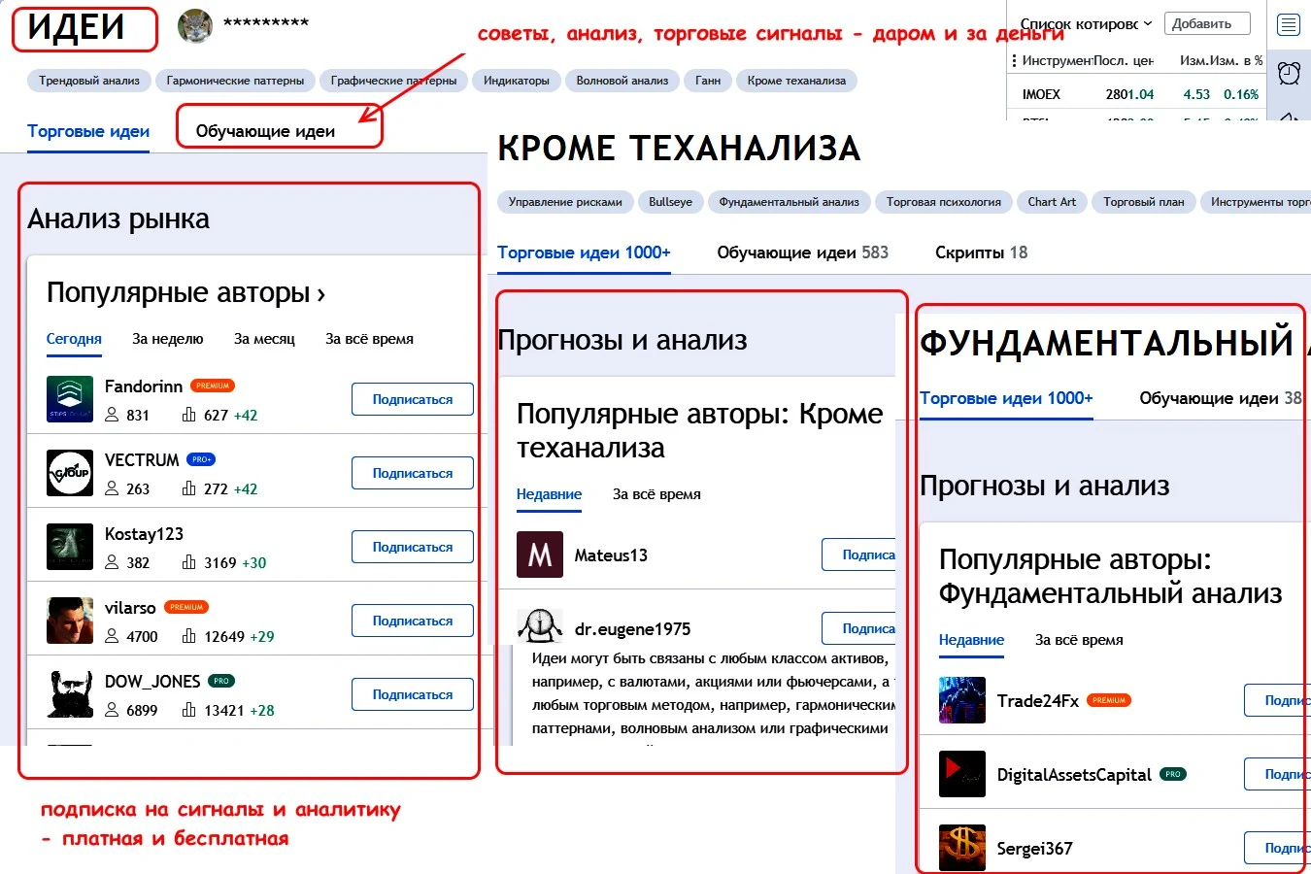Select Сегодня tab in Популярные авторы
This screenshot has width=1311, height=874.
[x=74, y=339]
